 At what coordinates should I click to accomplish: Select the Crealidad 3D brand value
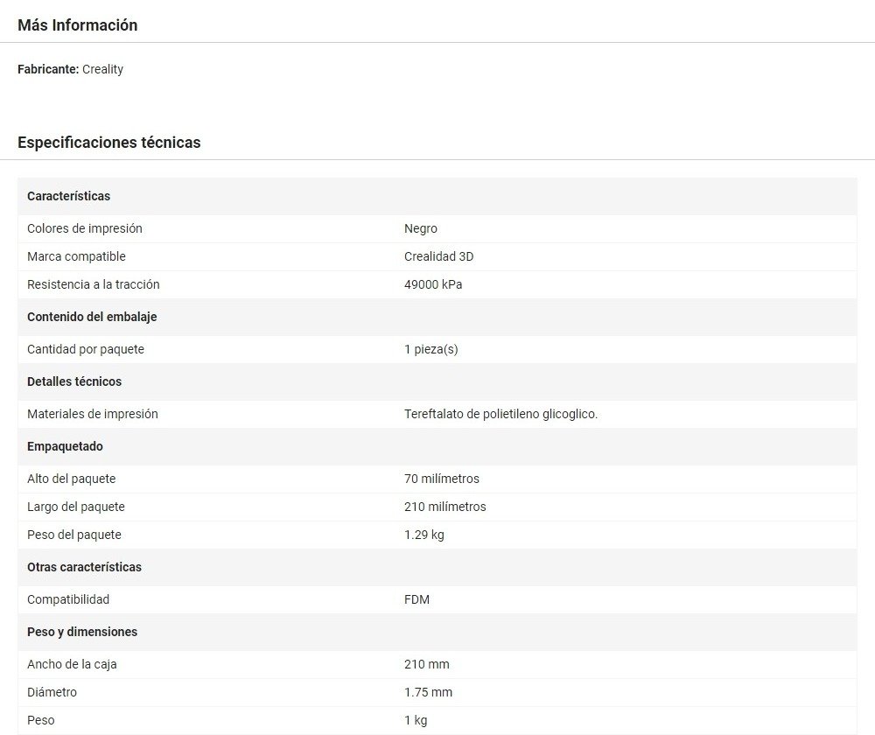coord(438,256)
